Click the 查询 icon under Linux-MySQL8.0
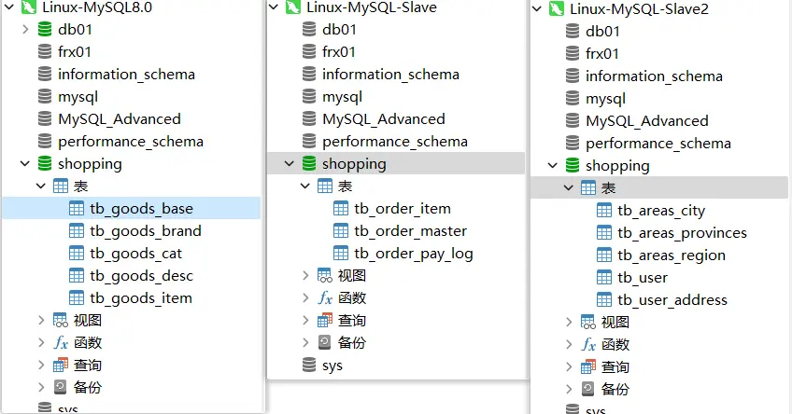Screen dimensions: 792x414 61,366
